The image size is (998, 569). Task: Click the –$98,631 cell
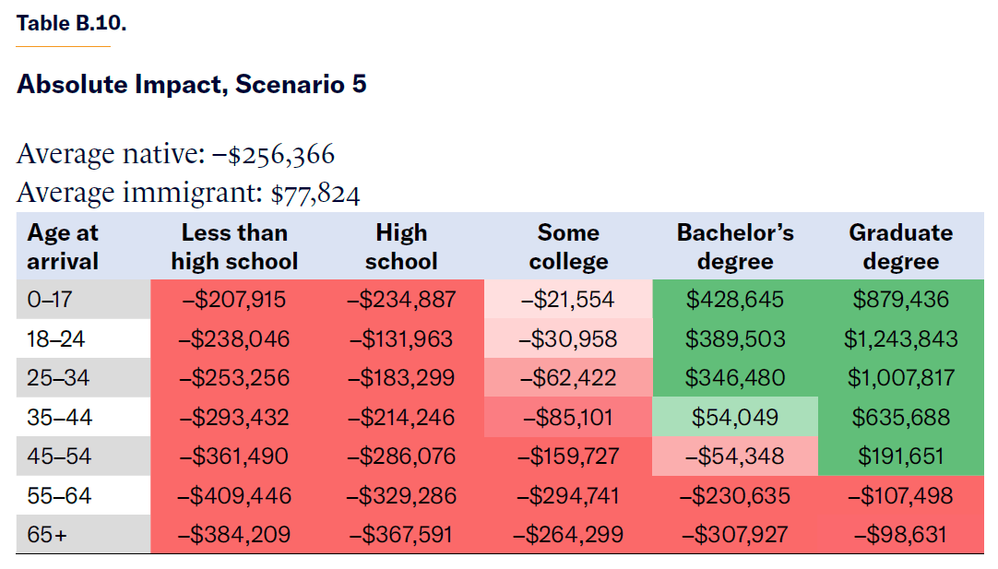[900, 535]
